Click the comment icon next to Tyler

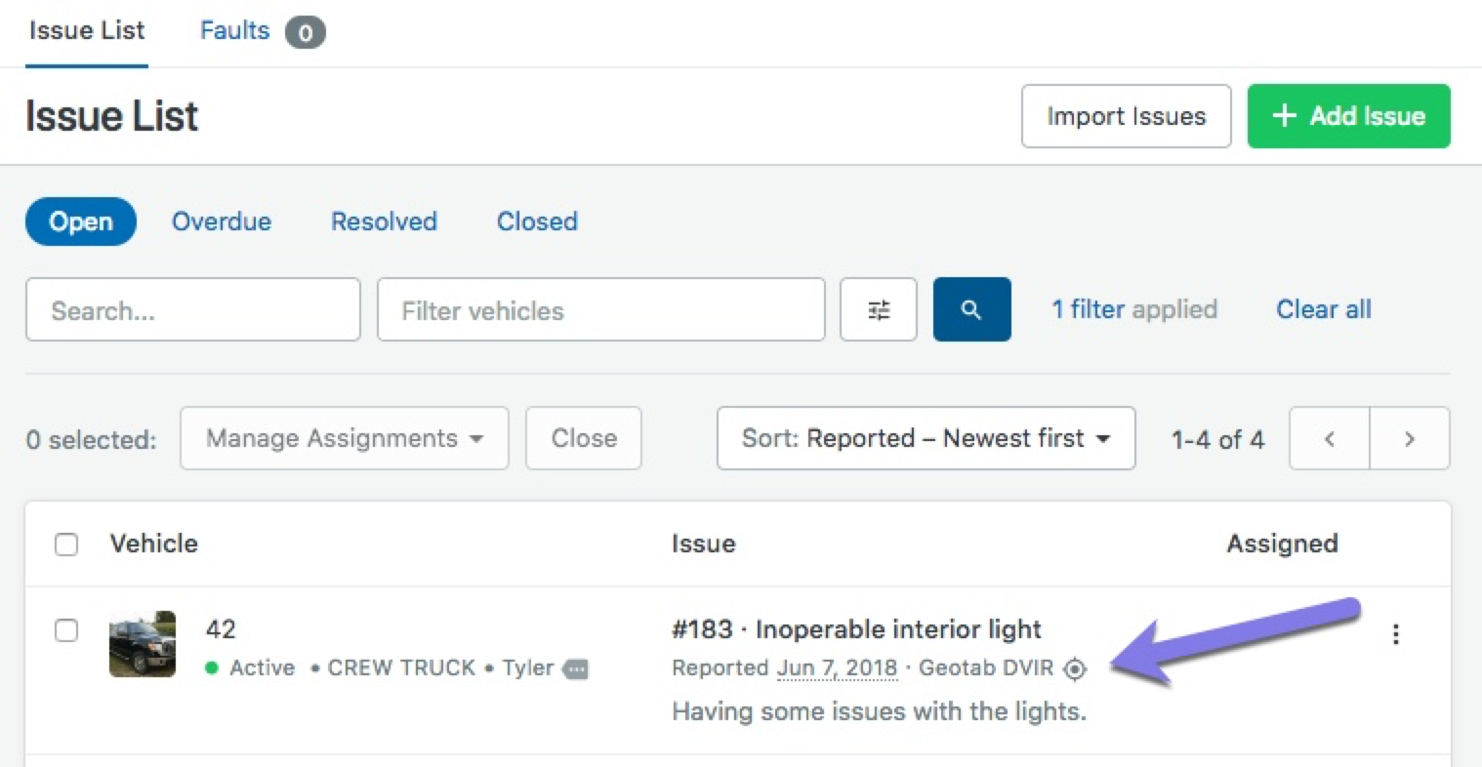point(576,669)
